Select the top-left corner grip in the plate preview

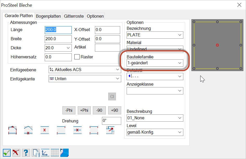[x=194, y=22]
